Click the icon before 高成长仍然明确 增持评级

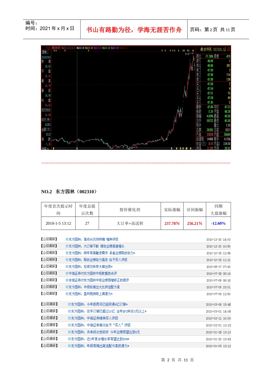(x=67, y=239)
